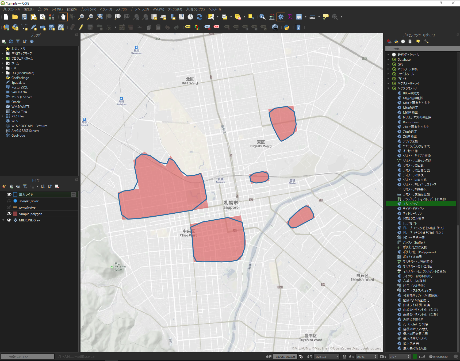Activate the Identify Features tool
Screen dimensions: 460x361
262,17
